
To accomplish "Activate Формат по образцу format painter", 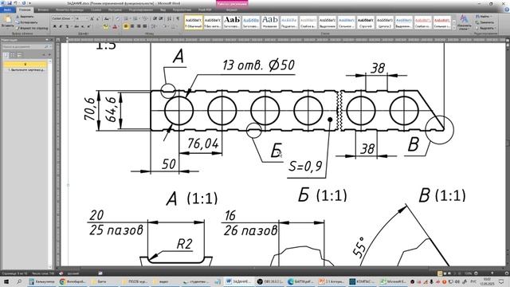I will coord(32,29).
